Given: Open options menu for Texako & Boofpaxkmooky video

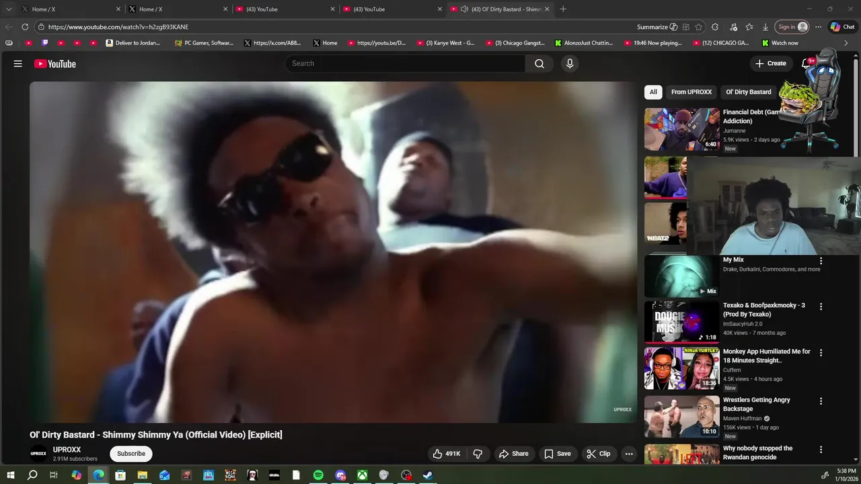Looking at the screenshot, I should (821, 307).
